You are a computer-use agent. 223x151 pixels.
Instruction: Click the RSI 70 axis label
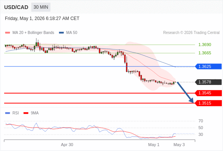coord(201,121)
